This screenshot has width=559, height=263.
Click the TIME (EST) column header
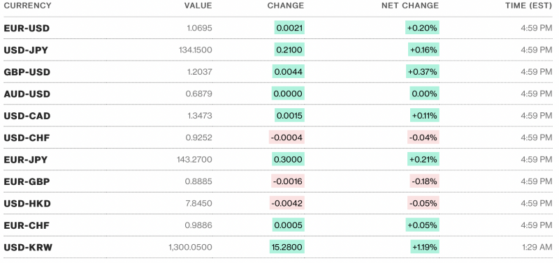(x=528, y=6)
